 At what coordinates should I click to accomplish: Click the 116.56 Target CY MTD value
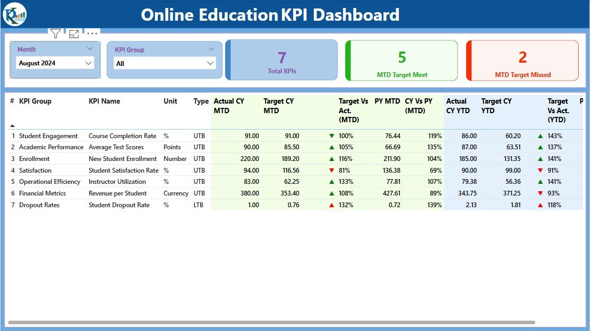point(290,171)
